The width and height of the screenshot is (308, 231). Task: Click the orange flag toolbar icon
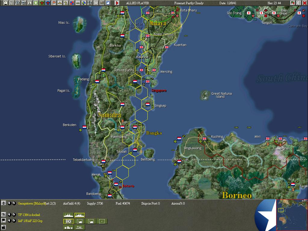[54, 3]
